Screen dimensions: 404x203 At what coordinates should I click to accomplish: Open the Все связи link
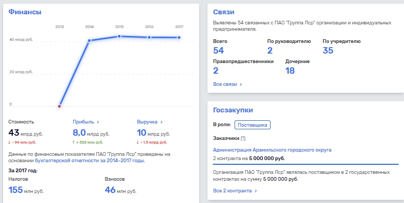coord(228,84)
